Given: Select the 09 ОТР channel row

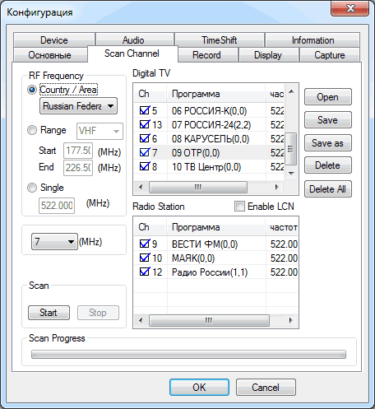Looking at the screenshot, I should click(x=209, y=153).
